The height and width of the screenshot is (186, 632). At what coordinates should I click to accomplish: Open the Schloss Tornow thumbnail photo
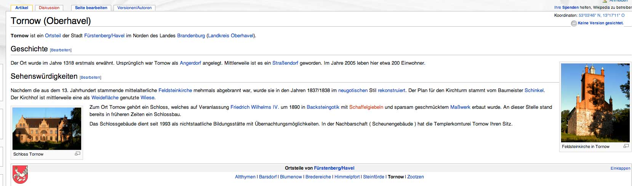coord(47,129)
